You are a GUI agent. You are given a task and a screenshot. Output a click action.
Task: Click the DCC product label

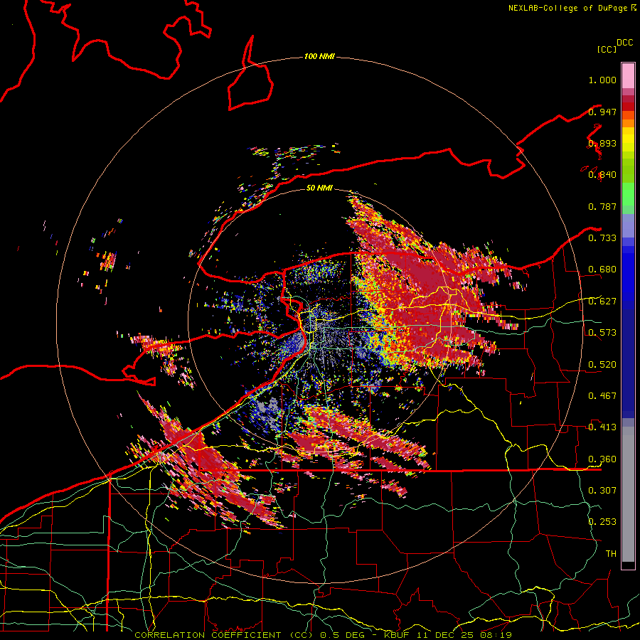point(624,43)
